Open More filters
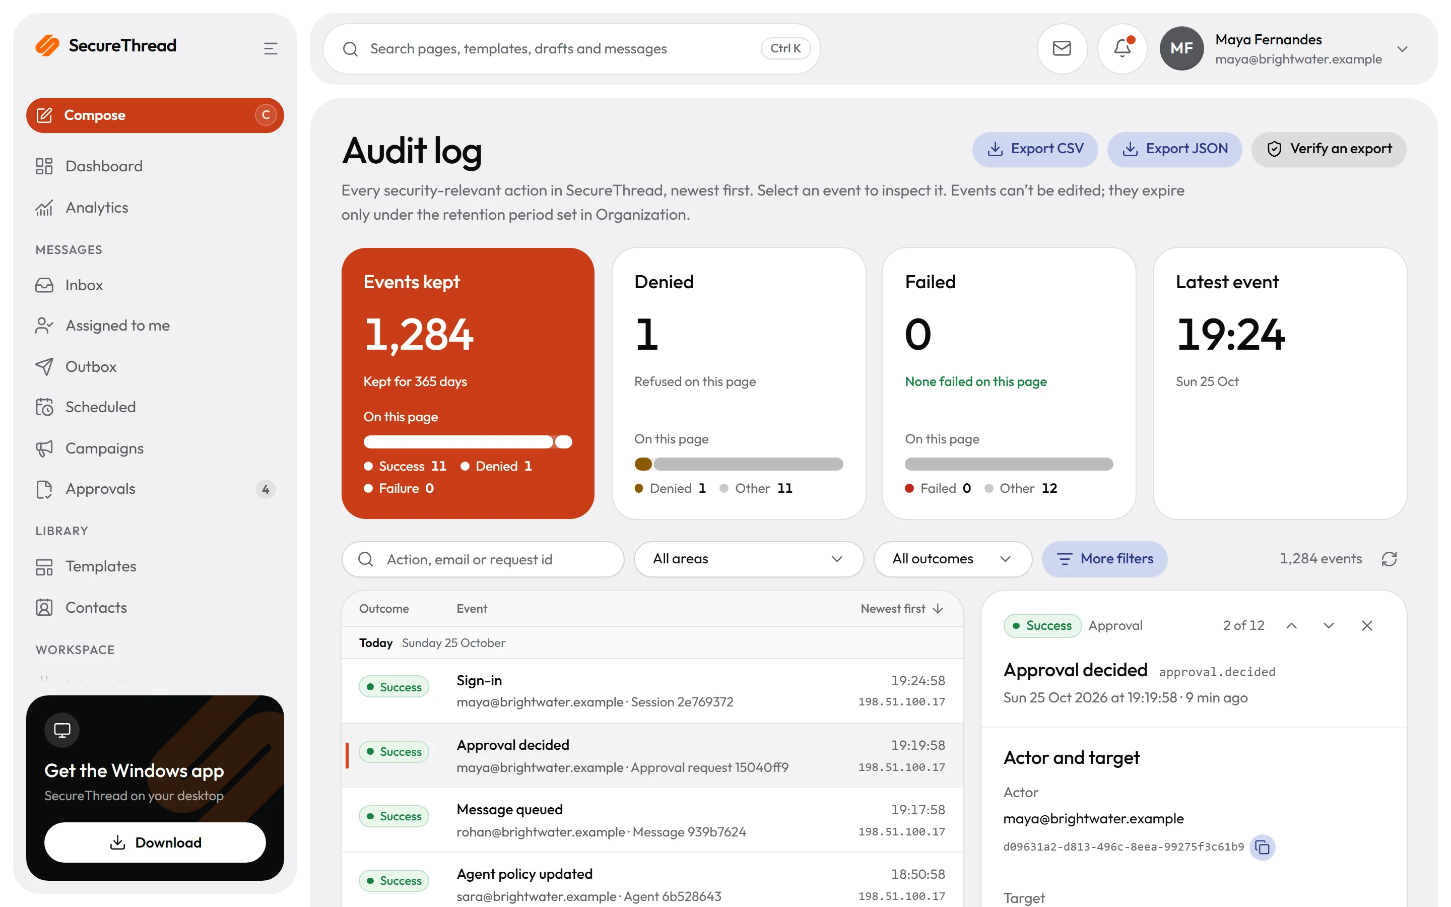1451x907 pixels. (1104, 559)
